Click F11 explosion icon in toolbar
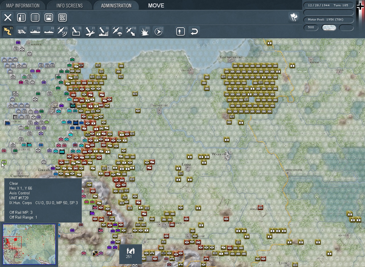The height and width of the screenshot is (267, 365). click(145, 31)
